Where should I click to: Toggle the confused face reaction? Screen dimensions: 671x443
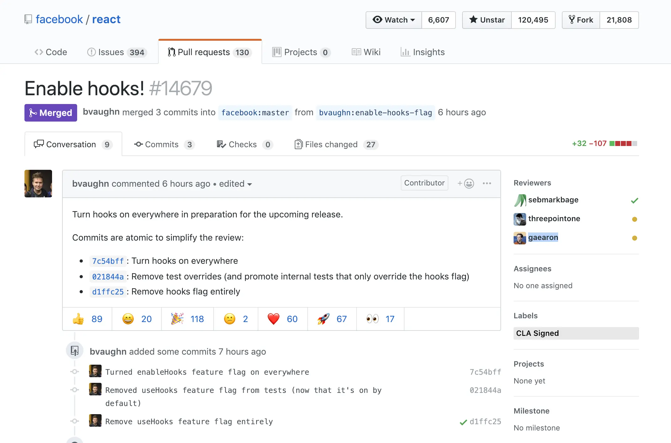point(230,319)
